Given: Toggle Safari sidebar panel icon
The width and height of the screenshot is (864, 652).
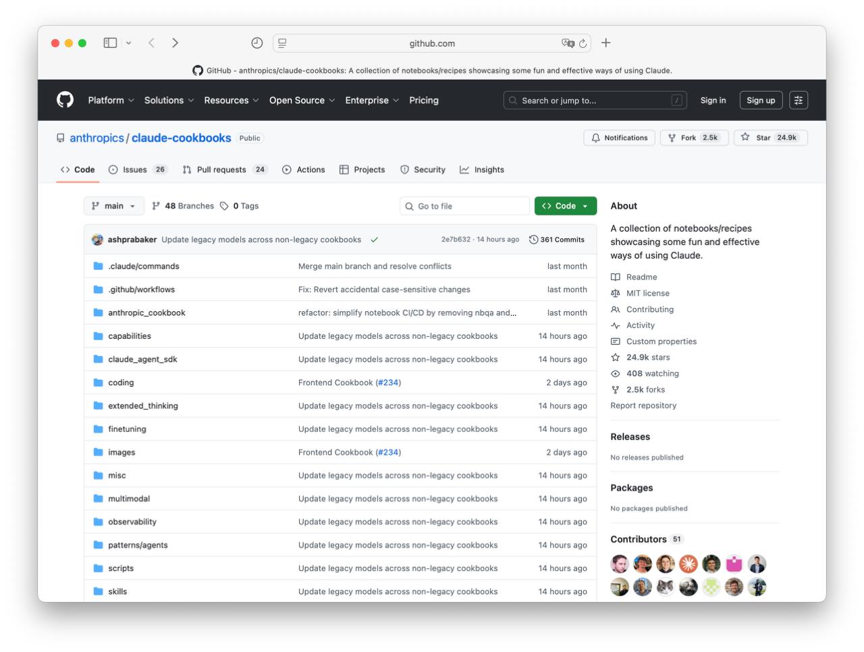Looking at the screenshot, I should click(110, 43).
